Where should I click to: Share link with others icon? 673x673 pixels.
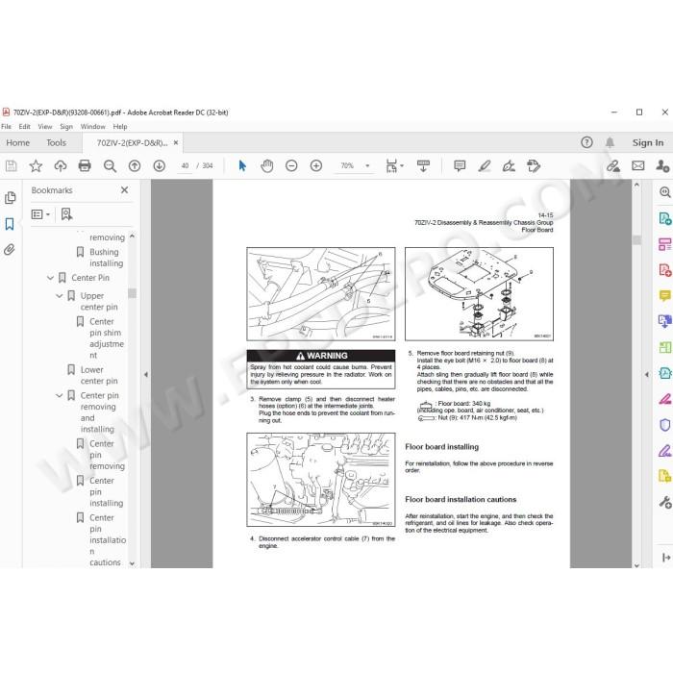[613, 165]
